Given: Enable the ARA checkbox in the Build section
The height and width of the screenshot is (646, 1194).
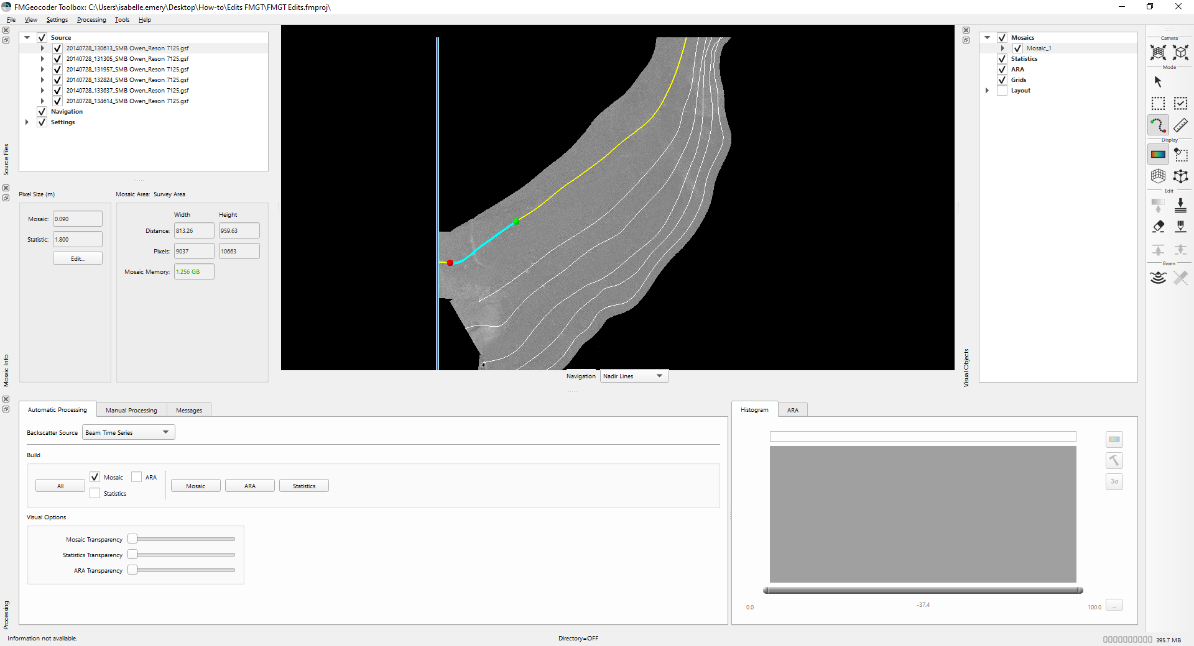Looking at the screenshot, I should tap(137, 477).
